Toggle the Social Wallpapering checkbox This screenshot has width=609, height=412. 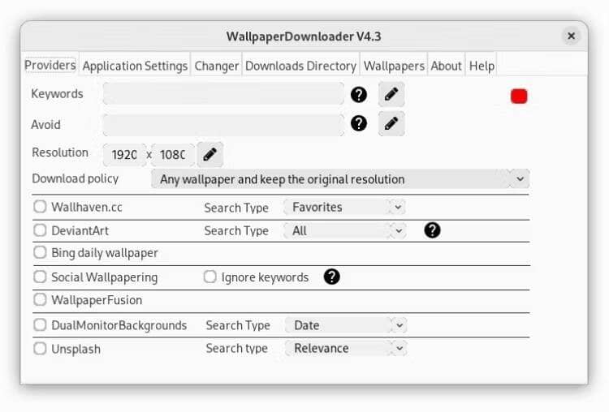(40, 277)
